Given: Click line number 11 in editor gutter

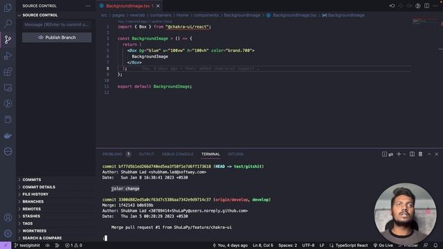Looking at the screenshot, I should [x=107, y=86].
